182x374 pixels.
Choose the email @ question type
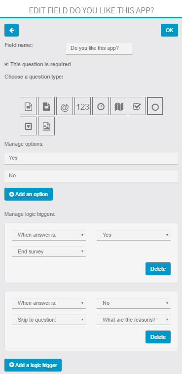[65, 106]
